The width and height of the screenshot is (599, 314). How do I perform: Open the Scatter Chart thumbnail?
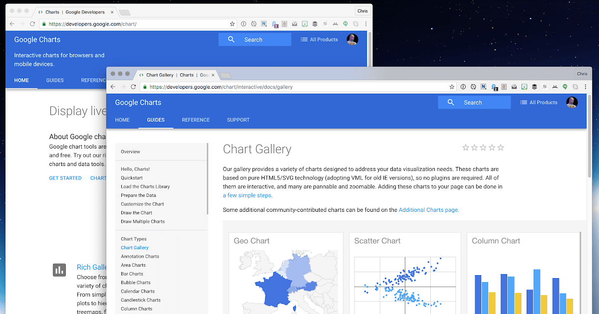pos(405,273)
